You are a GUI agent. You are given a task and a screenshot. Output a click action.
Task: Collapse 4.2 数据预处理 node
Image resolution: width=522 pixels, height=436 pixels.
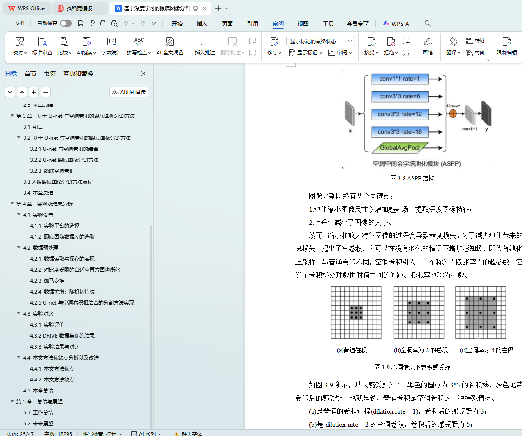[19, 248]
